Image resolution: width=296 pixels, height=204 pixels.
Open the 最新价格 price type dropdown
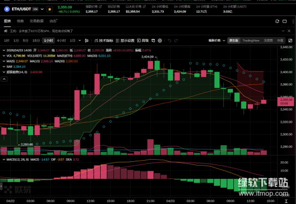coord(217,41)
